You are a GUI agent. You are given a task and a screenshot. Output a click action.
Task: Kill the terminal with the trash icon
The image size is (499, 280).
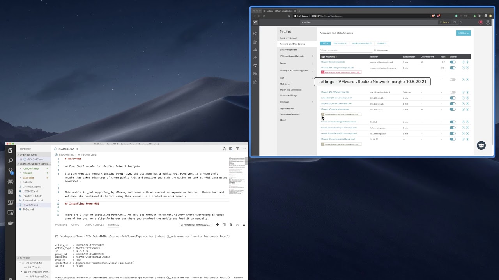click(x=230, y=224)
